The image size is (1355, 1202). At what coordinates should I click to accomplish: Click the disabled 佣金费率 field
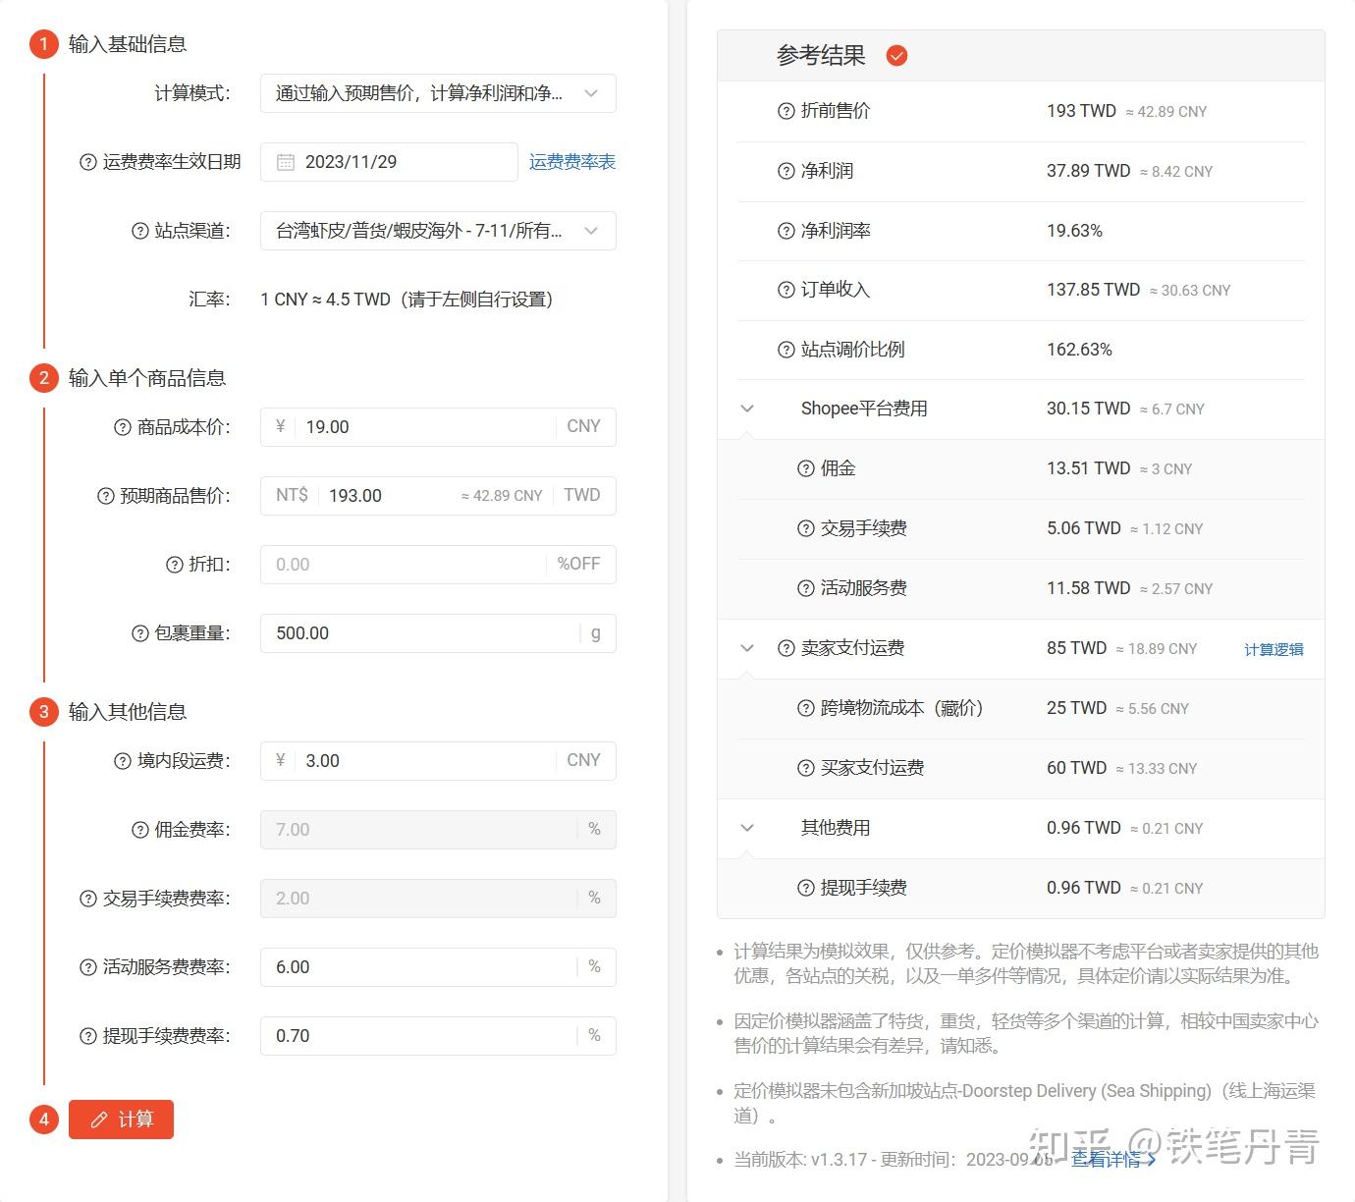(438, 830)
